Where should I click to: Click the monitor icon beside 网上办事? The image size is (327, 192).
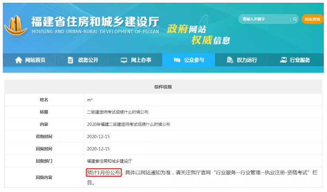click(x=124, y=60)
